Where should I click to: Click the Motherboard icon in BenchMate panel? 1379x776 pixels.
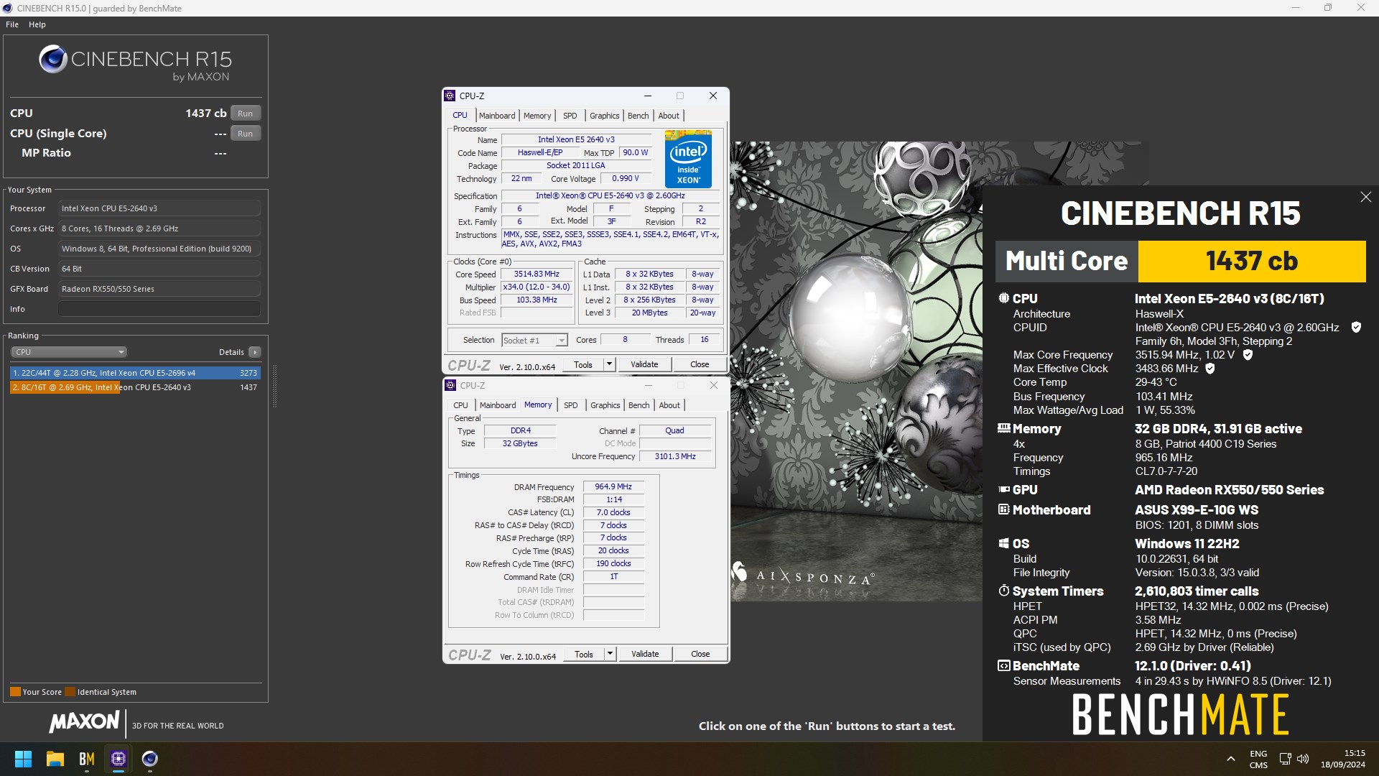[1004, 509]
